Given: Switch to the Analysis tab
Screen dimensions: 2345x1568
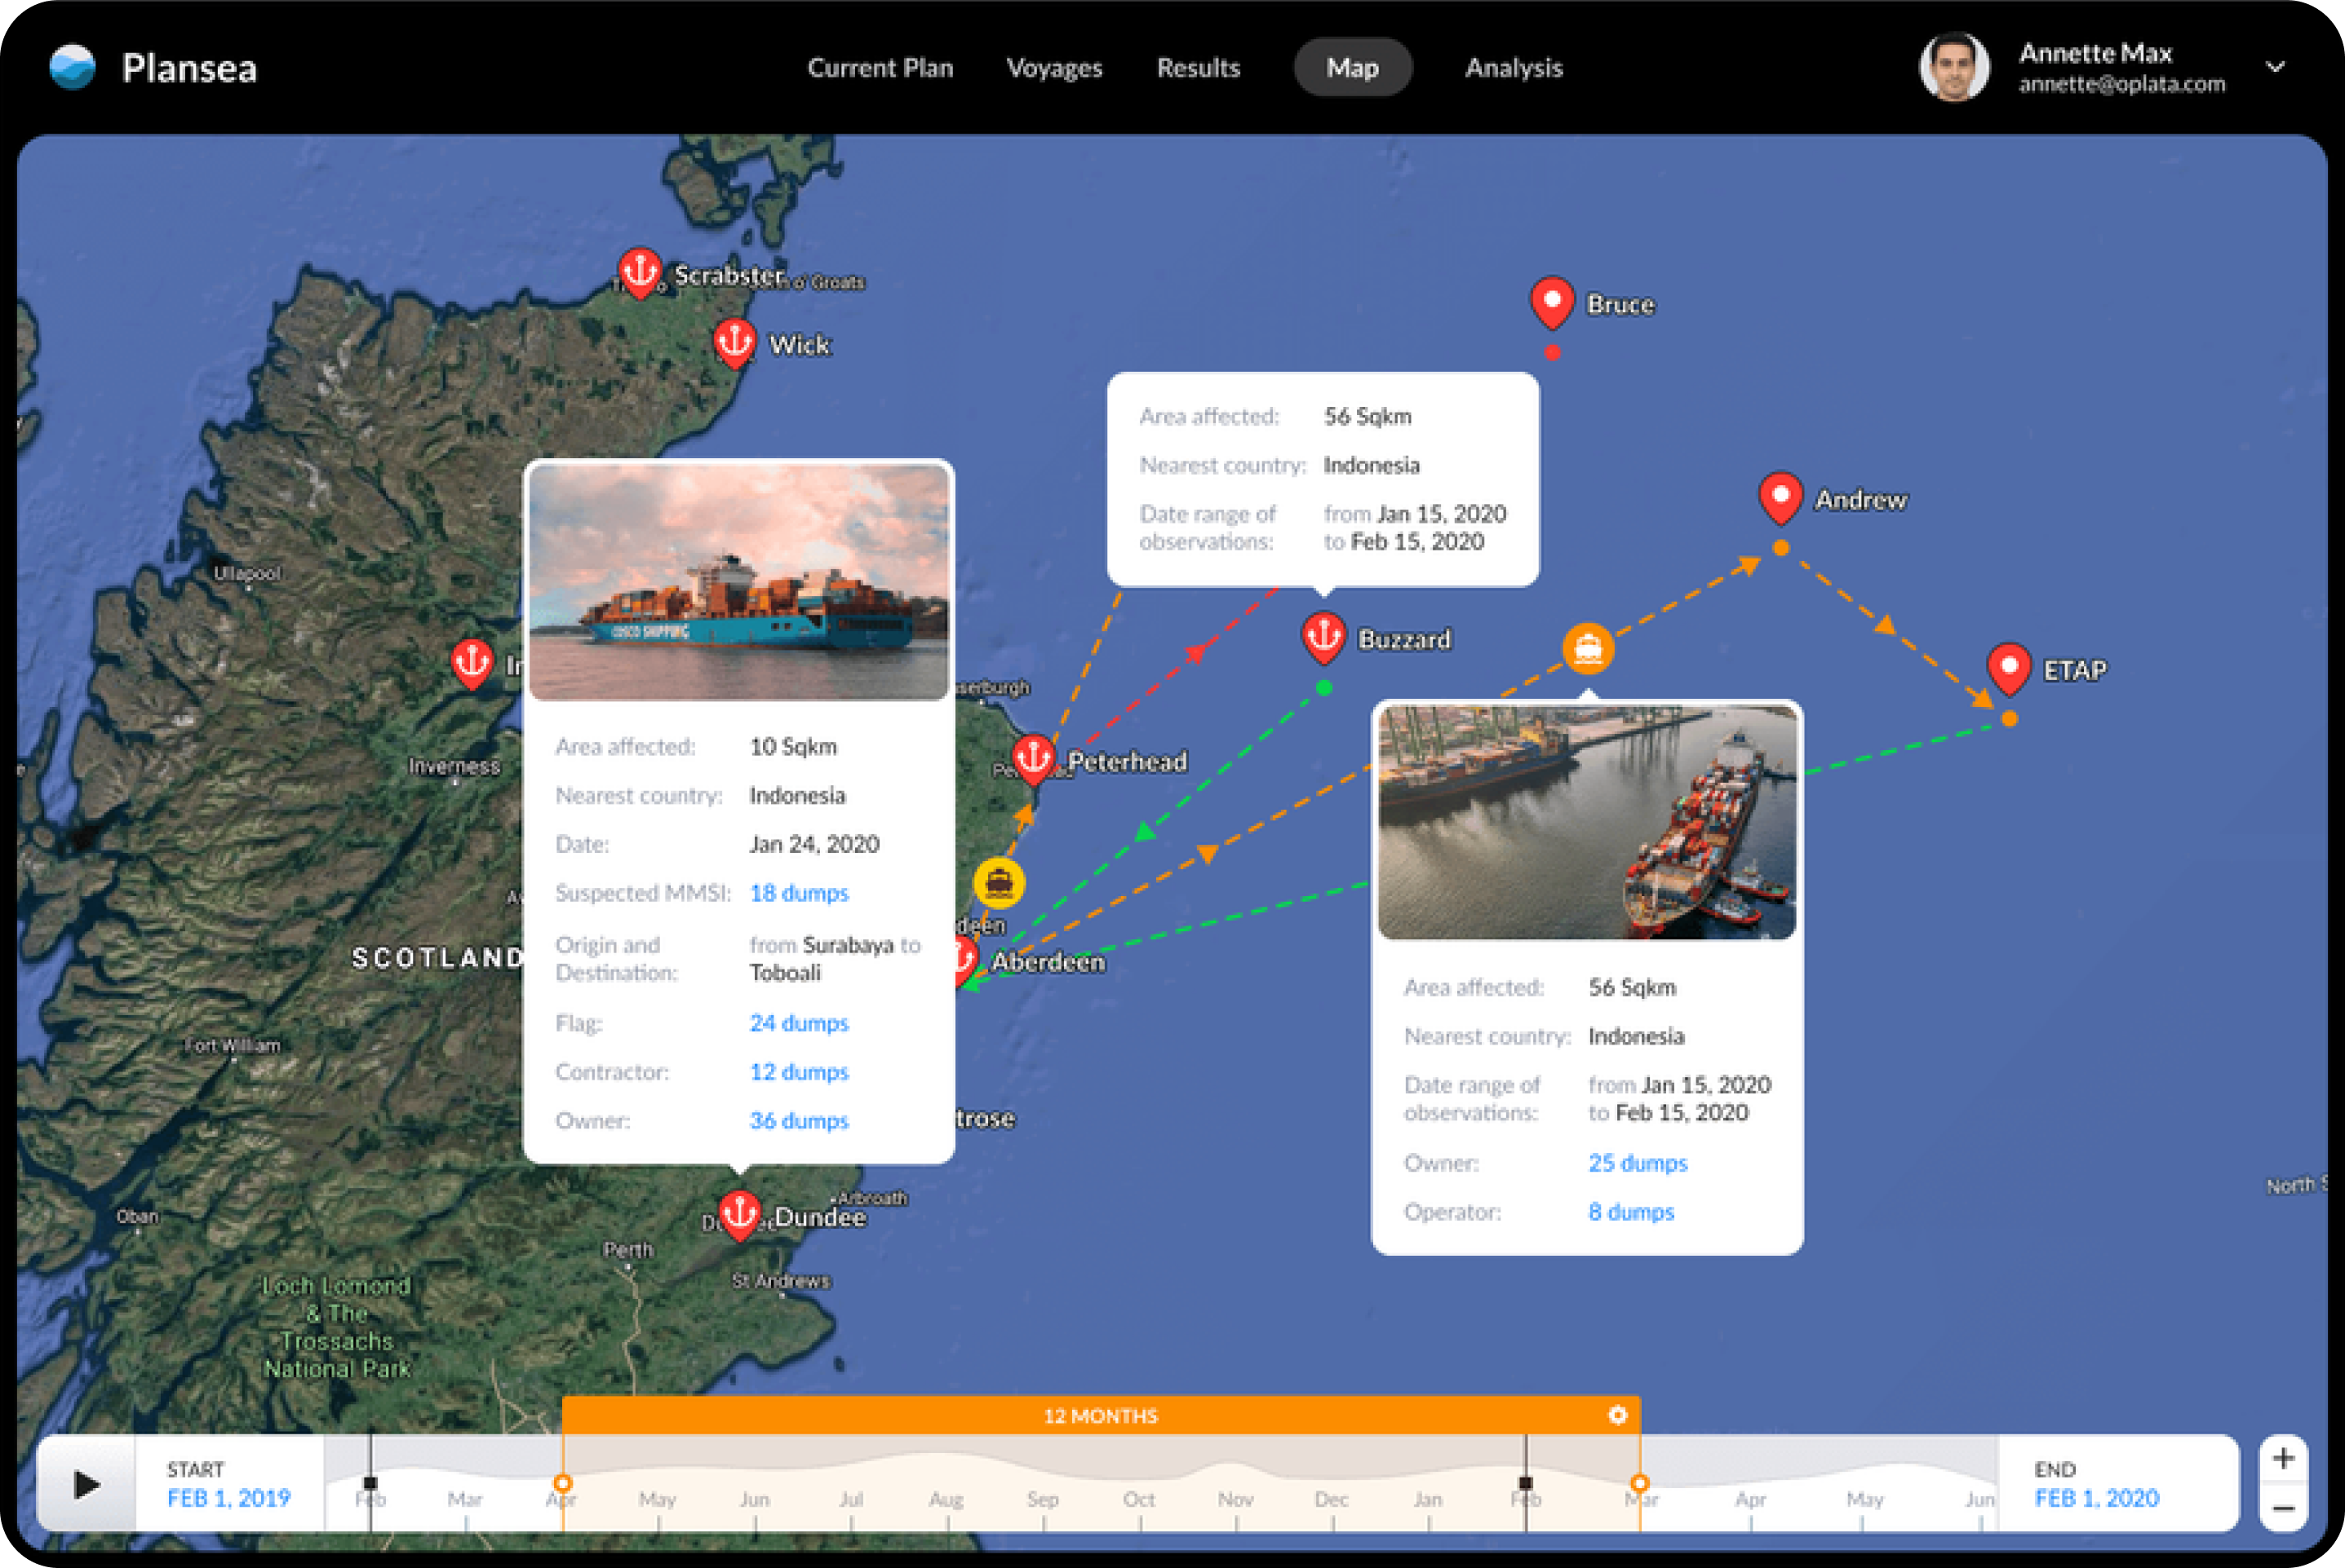Looking at the screenshot, I should click(x=1513, y=68).
